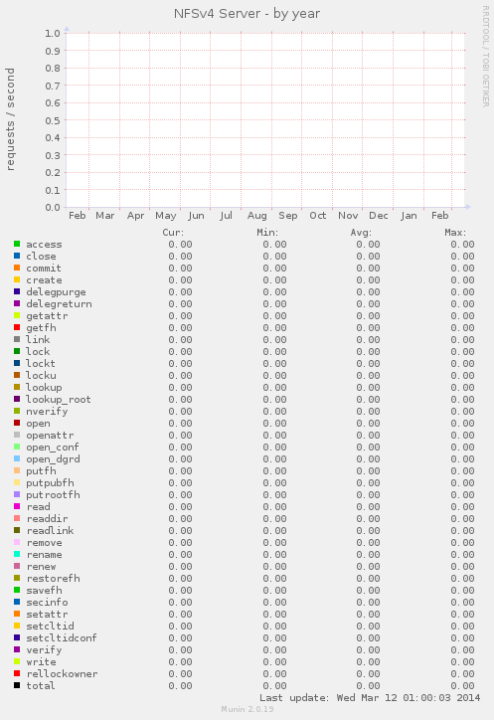
Task: Click the 'Jul' x-axis month label
Action: click(x=226, y=216)
